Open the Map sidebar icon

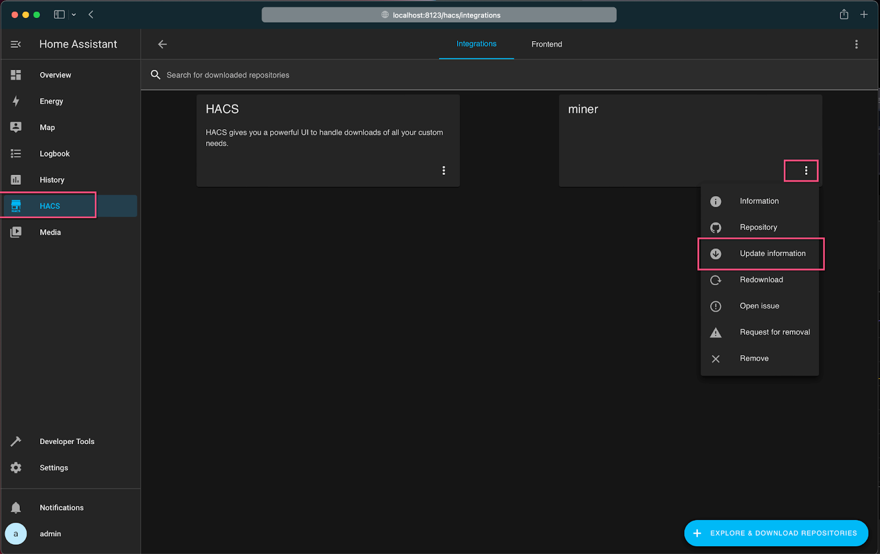[x=16, y=128]
